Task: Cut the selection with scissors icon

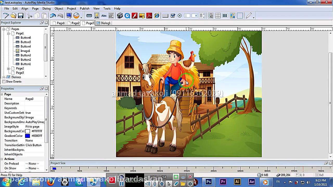Action: tap(30, 16)
